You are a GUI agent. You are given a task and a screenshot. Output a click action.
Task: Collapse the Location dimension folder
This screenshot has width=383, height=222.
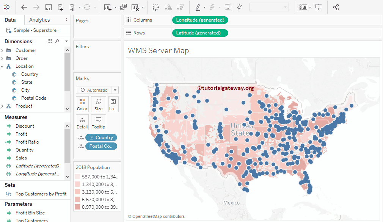pos(3,66)
